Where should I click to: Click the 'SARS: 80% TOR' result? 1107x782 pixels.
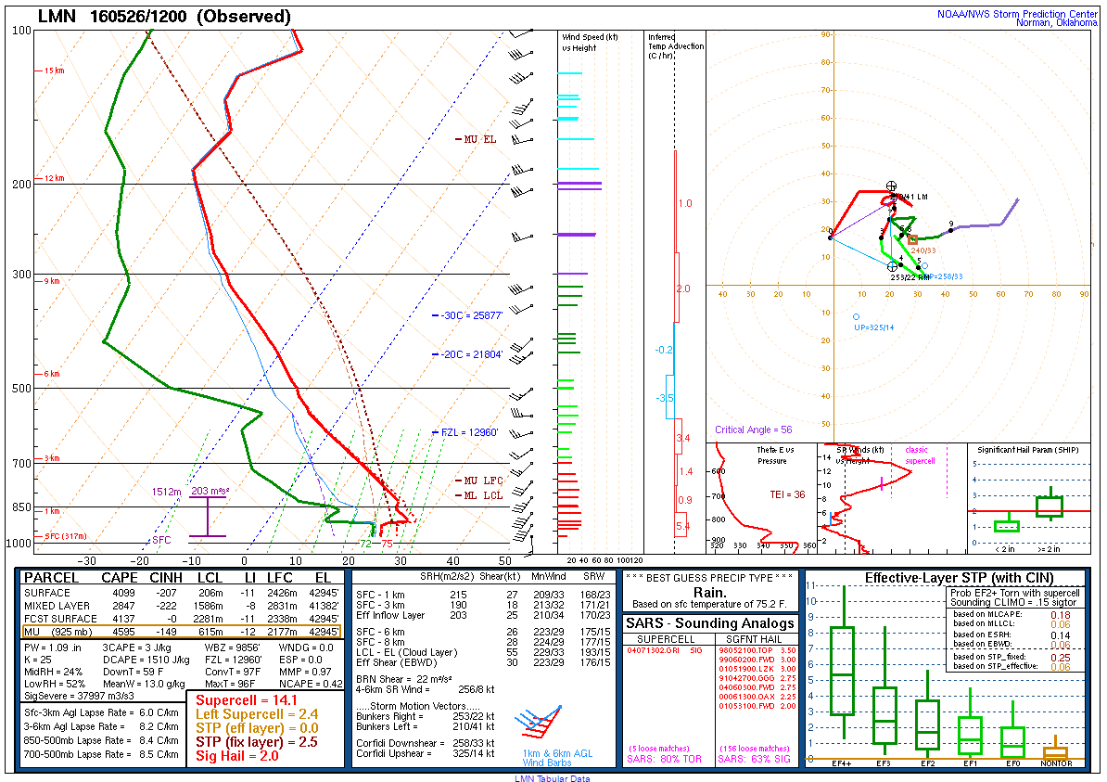click(665, 760)
